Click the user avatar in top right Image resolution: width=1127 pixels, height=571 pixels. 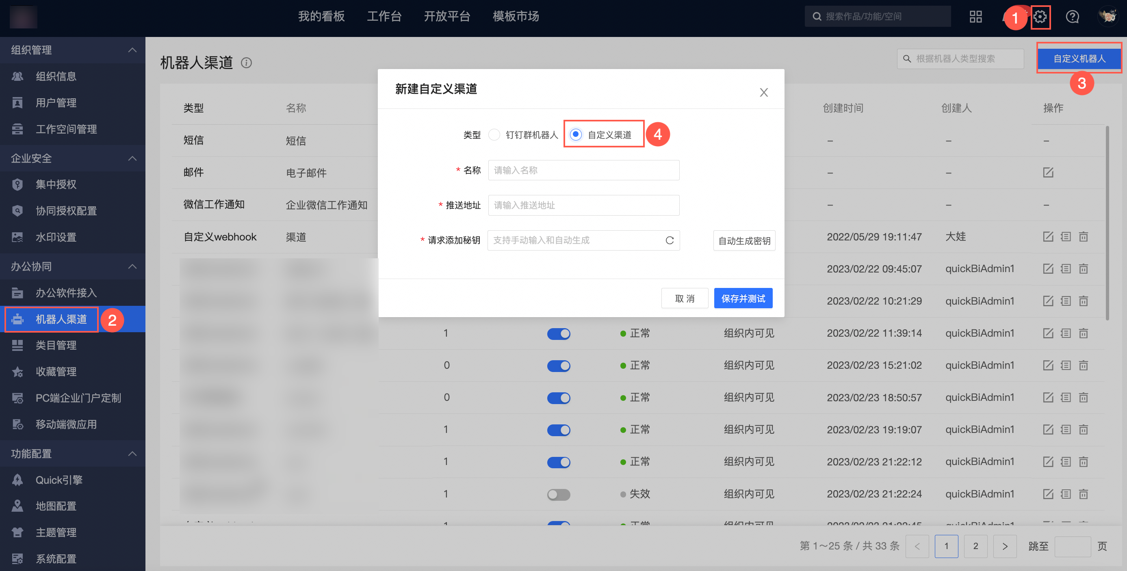pyautogui.click(x=1108, y=17)
